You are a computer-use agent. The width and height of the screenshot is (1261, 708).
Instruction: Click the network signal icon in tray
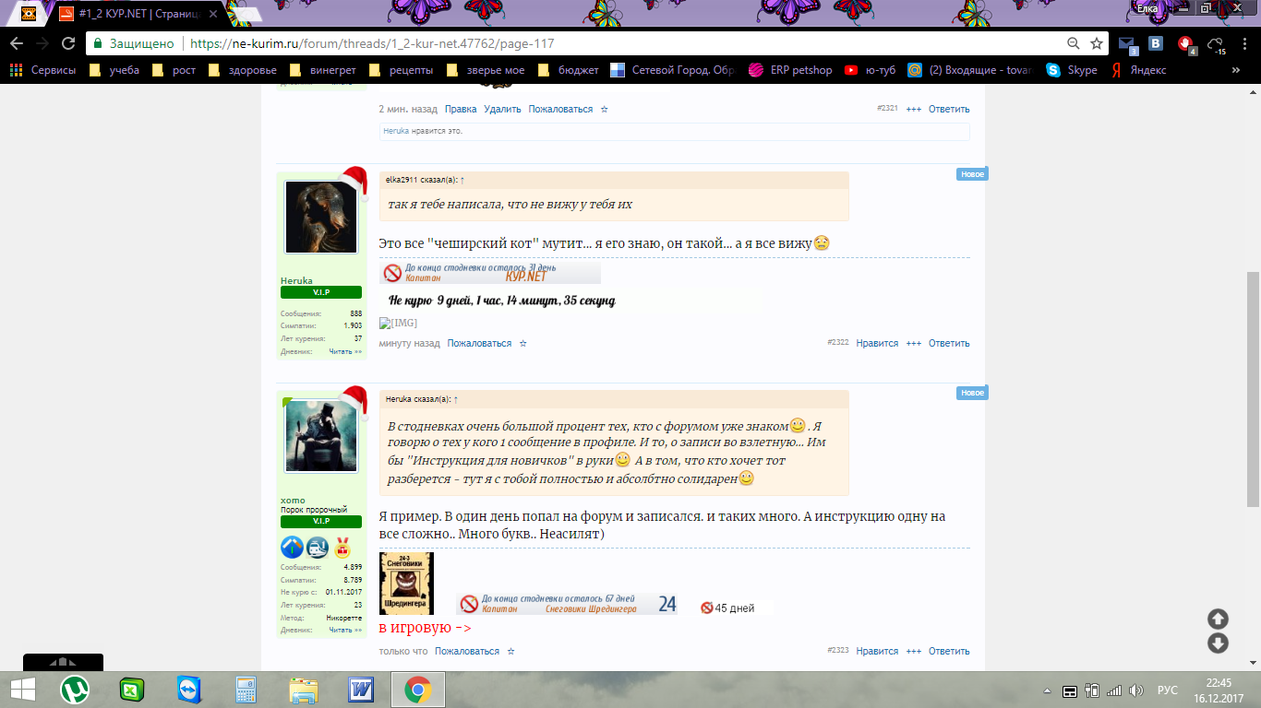[x=1114, y=690]
